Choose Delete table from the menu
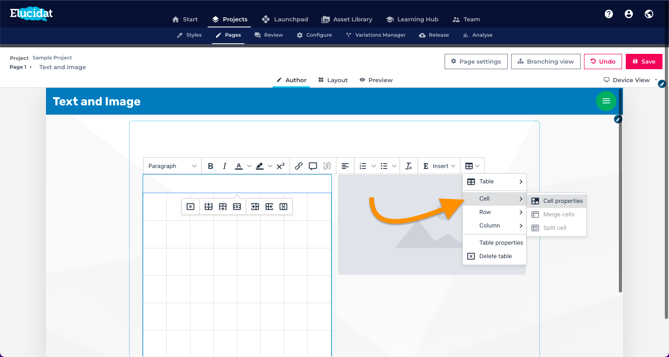669x357 pixels. [494, 256]
